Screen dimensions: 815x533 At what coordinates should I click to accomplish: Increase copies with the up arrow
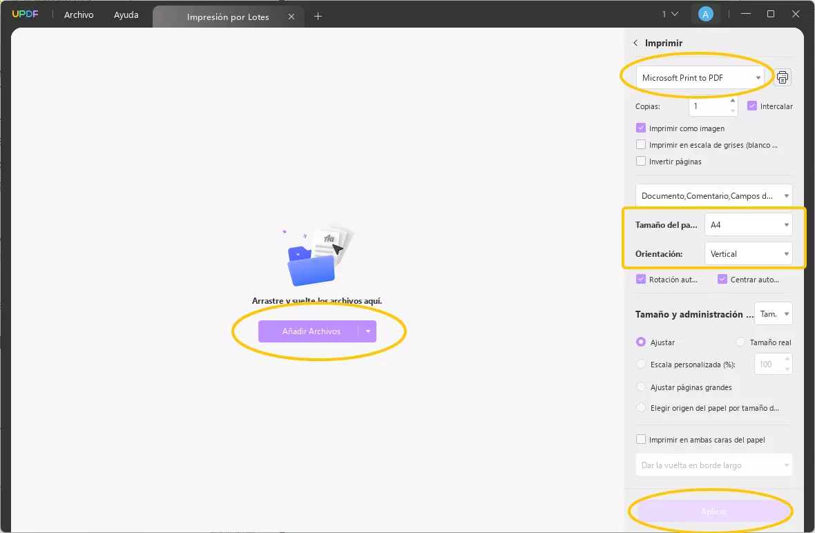coord(733,101)
